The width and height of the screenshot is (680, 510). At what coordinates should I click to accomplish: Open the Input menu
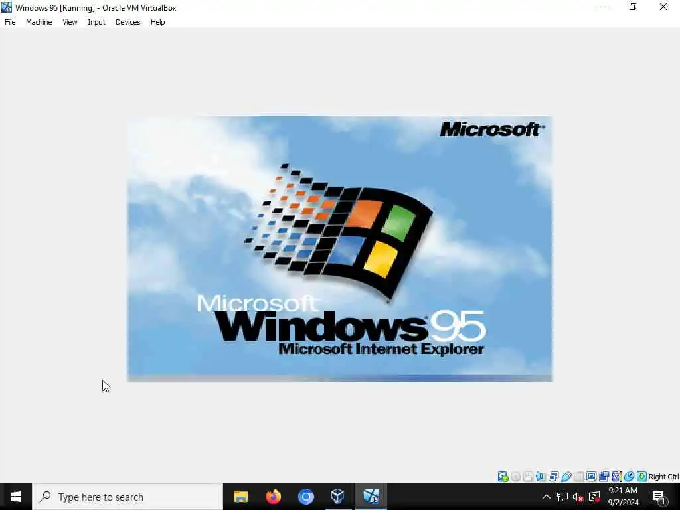[96, 22]
